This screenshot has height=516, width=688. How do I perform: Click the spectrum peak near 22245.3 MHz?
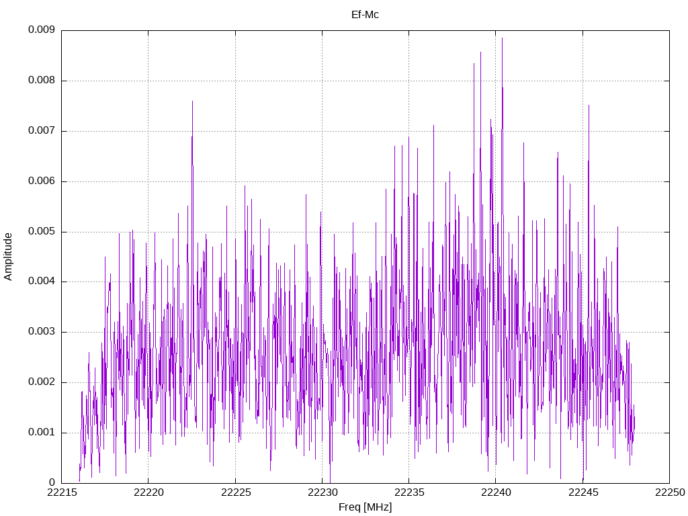(589, 105)
